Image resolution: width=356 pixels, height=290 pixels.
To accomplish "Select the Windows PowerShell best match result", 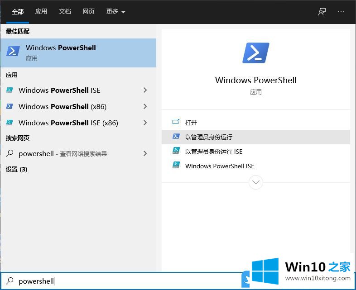I will (x=78, y=53).
